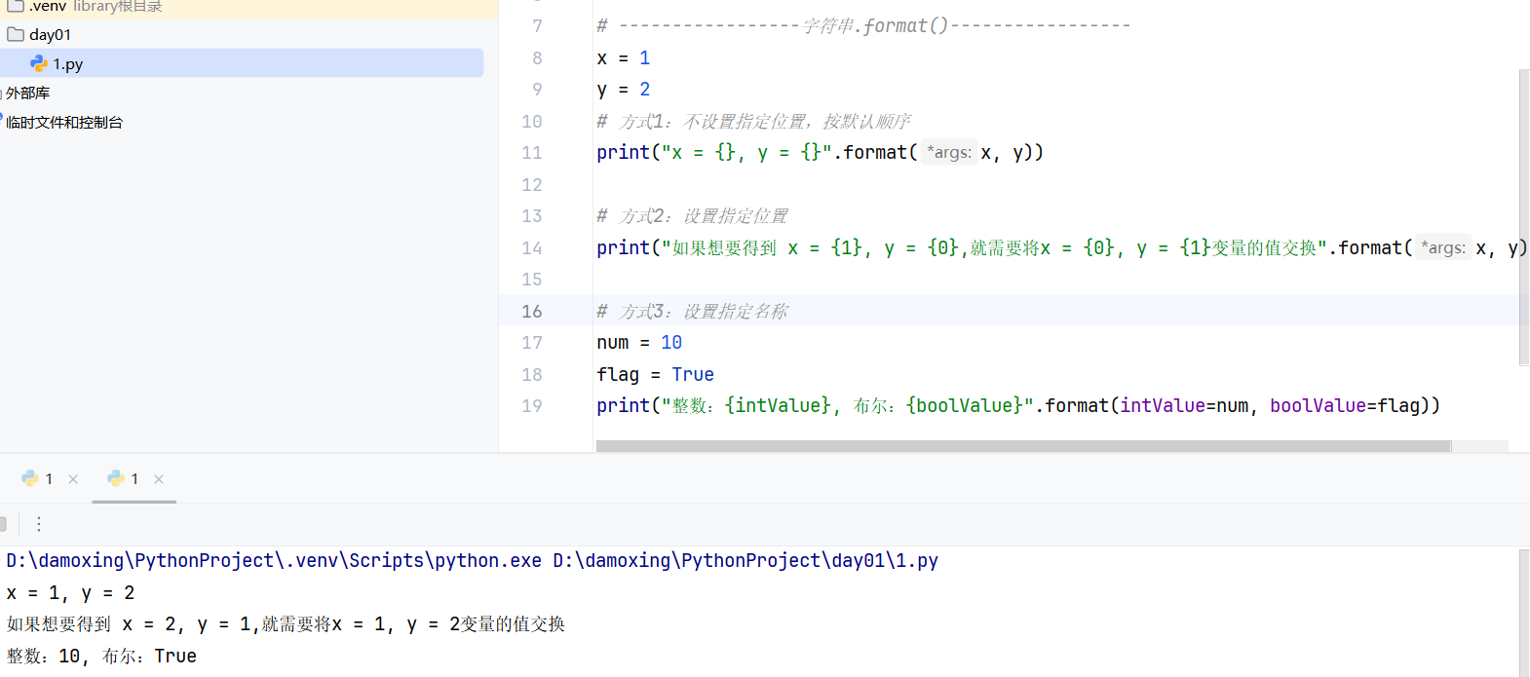Click line number 16 in gutter
The width and height of the screenshot is (1530, 677).
point(531,311)
